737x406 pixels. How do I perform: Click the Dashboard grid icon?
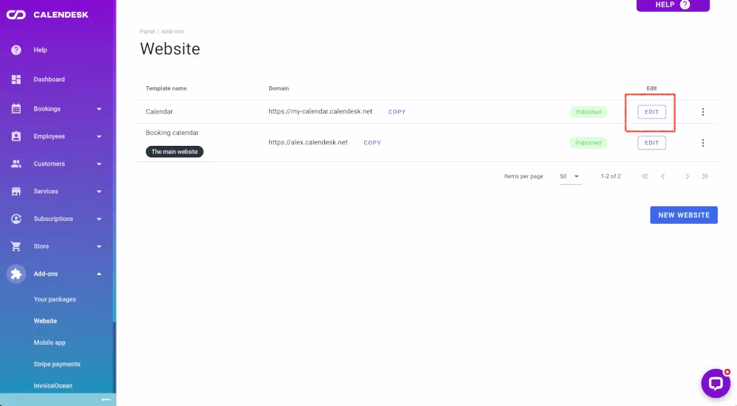click(16, 80)
